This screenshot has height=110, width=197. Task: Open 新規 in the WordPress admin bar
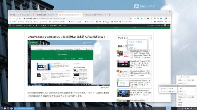point(43,25)
